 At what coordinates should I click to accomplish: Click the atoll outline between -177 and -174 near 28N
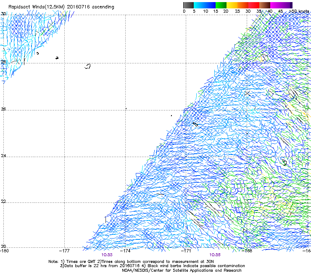point(88,66)
